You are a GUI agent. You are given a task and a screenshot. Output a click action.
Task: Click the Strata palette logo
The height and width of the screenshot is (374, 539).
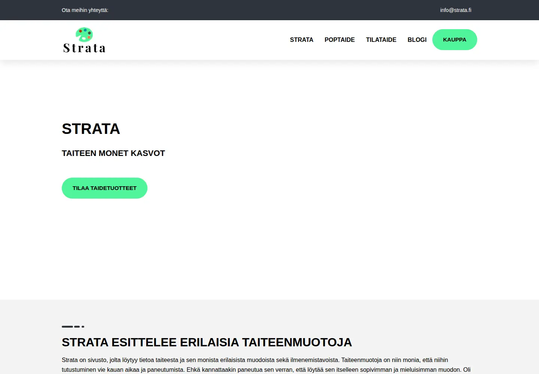click(84, 40)
